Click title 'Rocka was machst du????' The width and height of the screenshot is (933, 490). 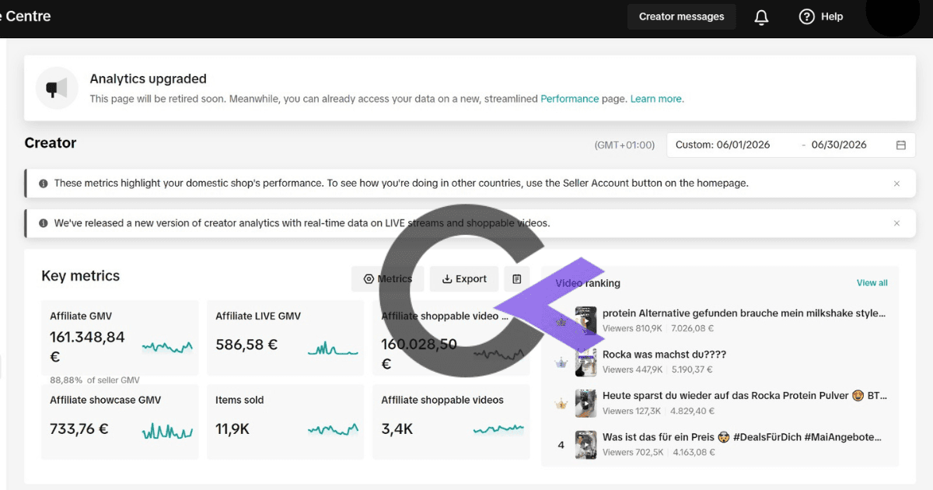click(x=664, y=355)
